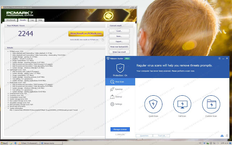Open the Help tab in PCMark
Image resolution: width=232 pixels, height=145 pixels.
(40, 20)
